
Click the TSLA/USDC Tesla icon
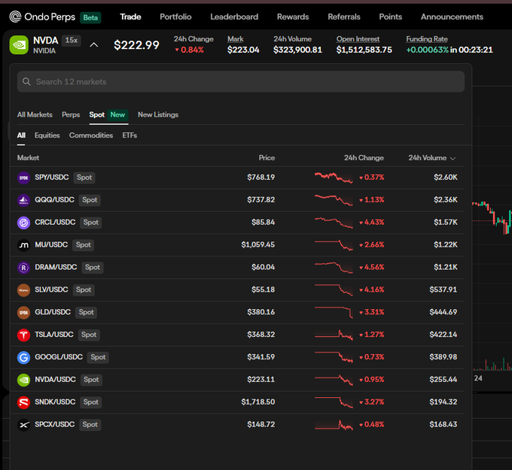(23, 335)
